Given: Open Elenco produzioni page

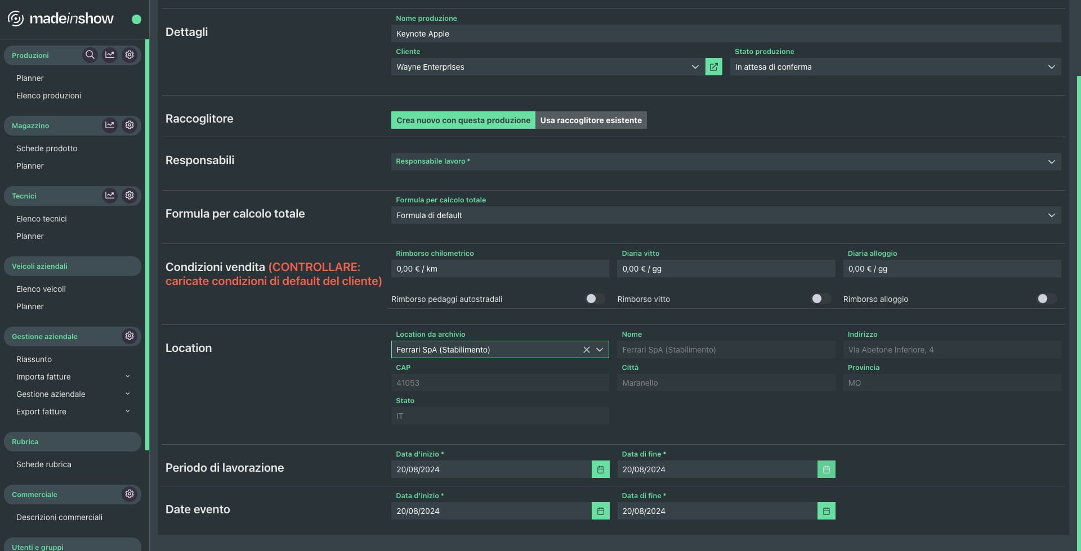Looking at the screenshot, I should click(x=48, y=96).
